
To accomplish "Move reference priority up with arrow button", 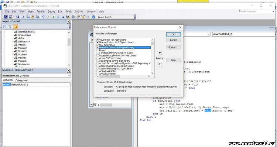I will pyautogui.click(x=160, y=53).
